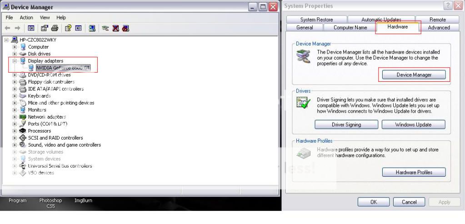Select Mice and other pointing devices label

click(x=61, y=103)
